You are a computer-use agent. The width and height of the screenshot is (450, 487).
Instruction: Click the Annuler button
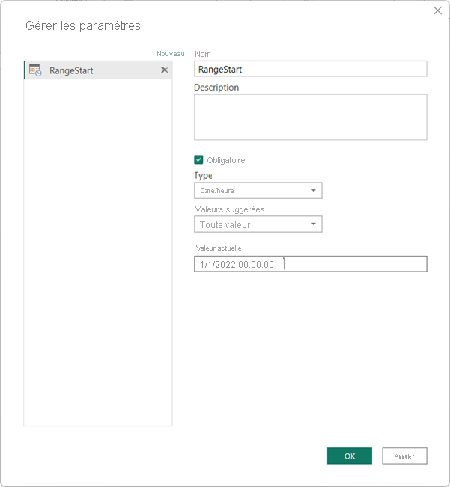404,456
